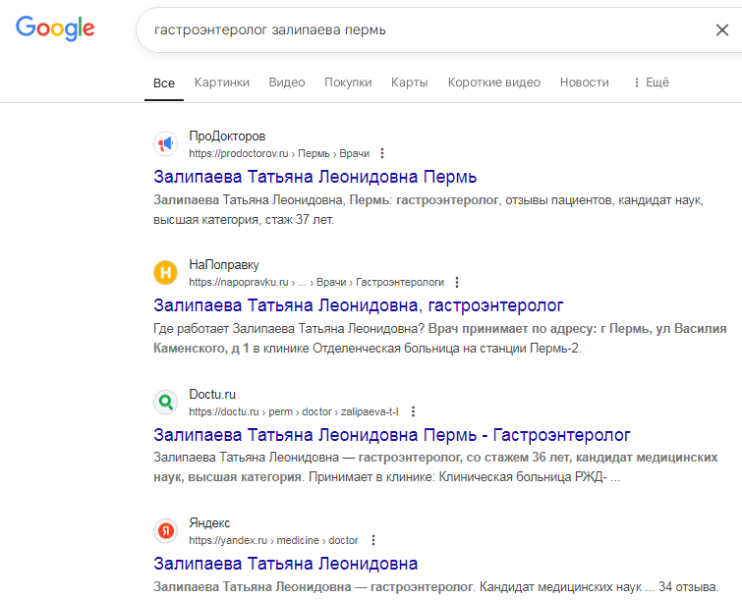
Task: Open link Залипаева Татьяна Леонидовна Пермь - Гастроэнтеролог
Action: (x=392, y=435)
